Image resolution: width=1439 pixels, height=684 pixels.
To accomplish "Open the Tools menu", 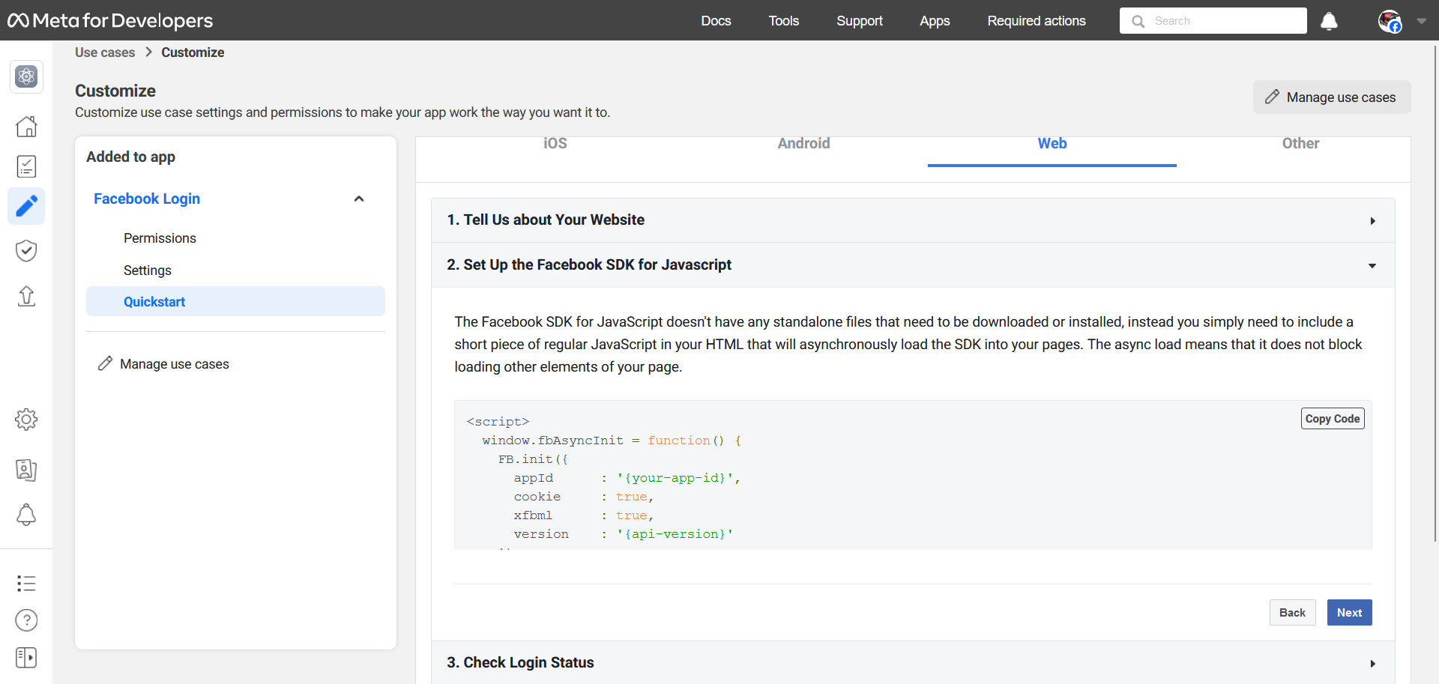I will click(784, 21).
